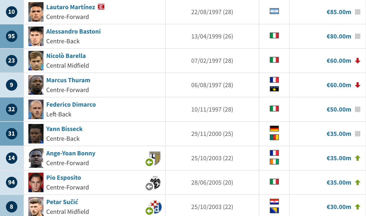The width and height of the screenshot is (366, 216).
Task: Open Alessandro Bastoni's player profile
Action: 73,31
